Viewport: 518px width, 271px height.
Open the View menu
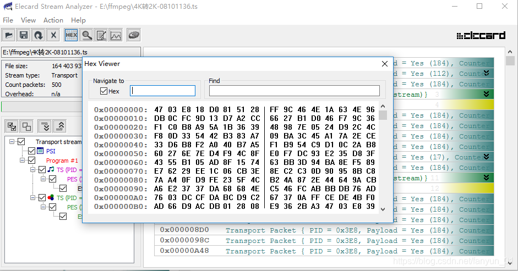[x=28, y=20]
